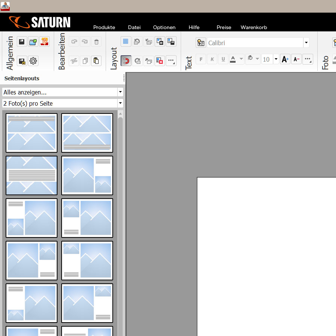Expand the Calibri font dropdown
The height and width of the screenshot is (336, 336).
pyautogui.click(x=306, y=43)
